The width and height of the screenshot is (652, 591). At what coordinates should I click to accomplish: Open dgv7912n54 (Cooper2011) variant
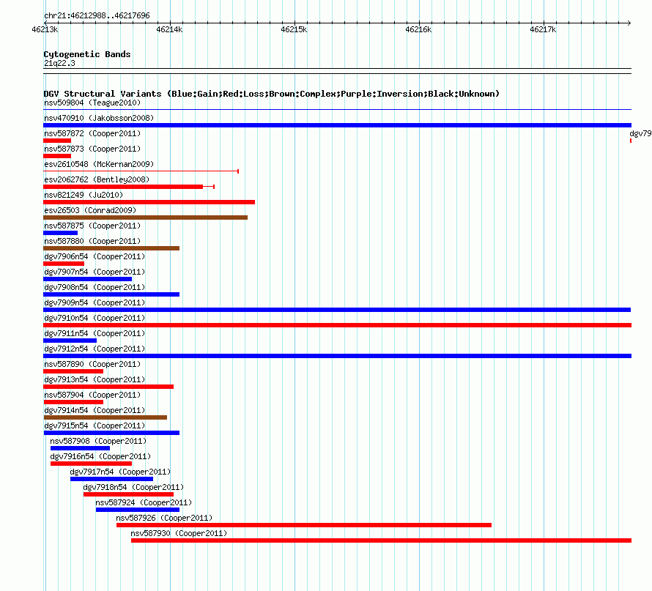[95, 349]
